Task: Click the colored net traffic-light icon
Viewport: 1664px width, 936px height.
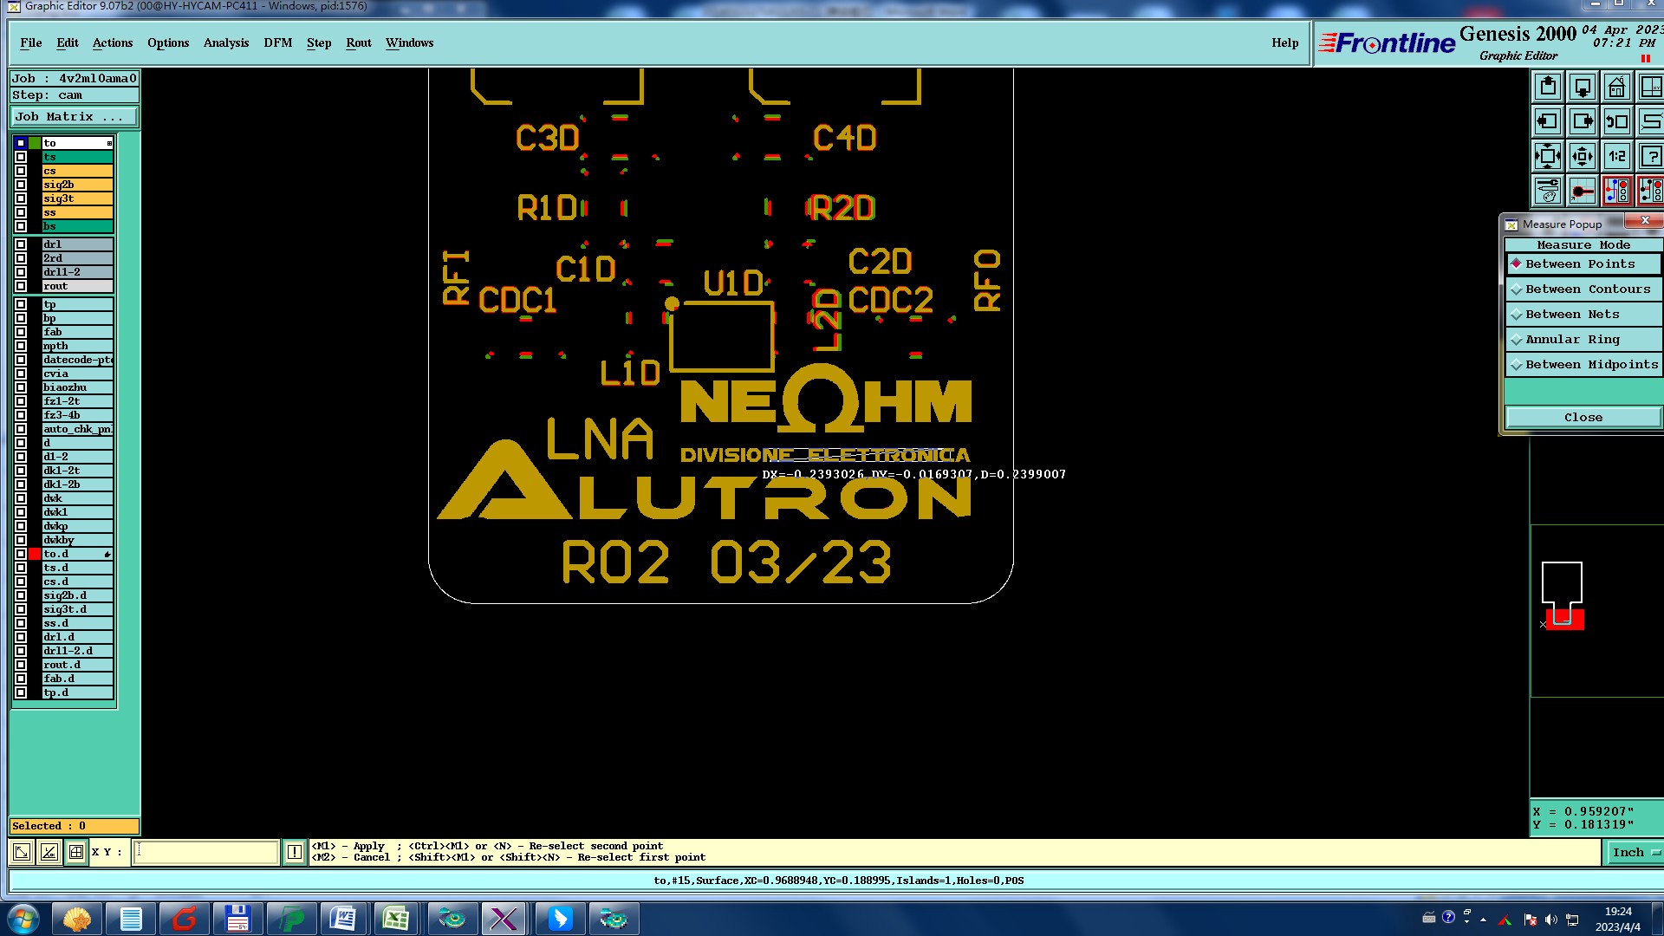Action: (1617, 191)
